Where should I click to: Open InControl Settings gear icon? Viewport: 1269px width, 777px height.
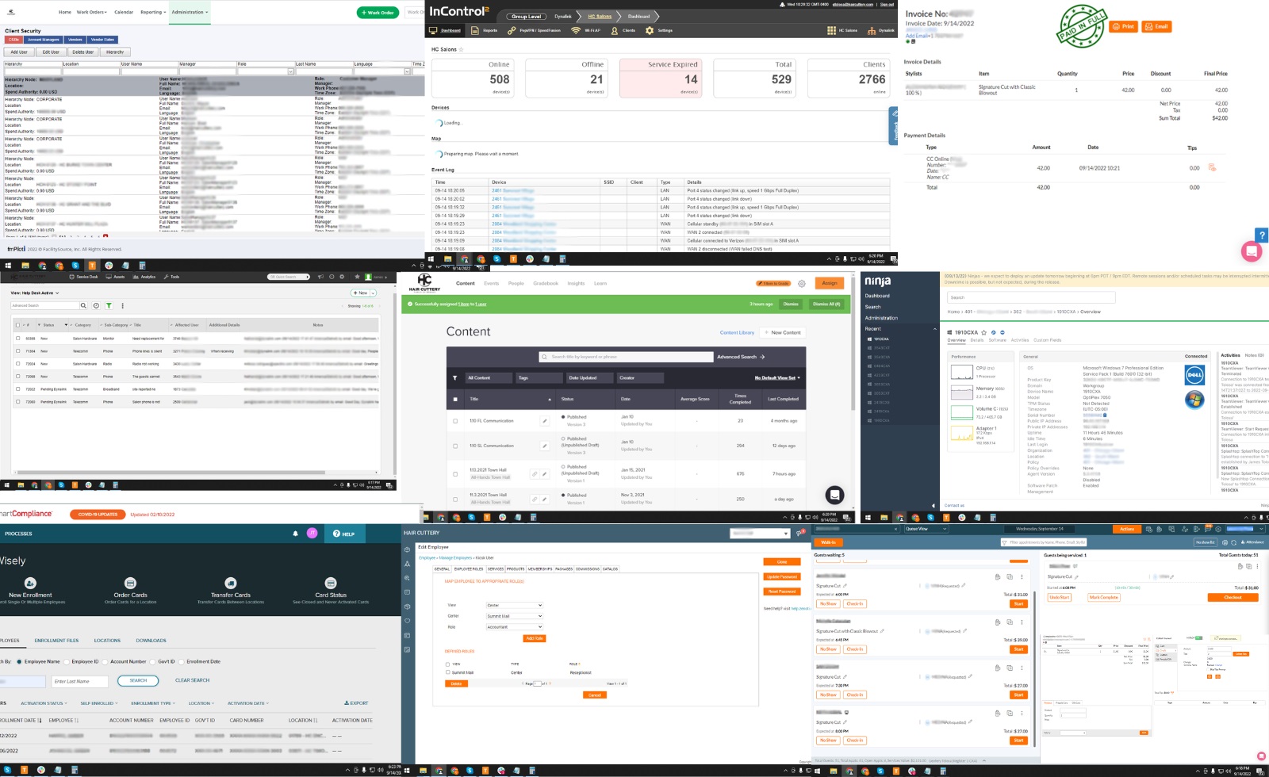coord(650,30)
